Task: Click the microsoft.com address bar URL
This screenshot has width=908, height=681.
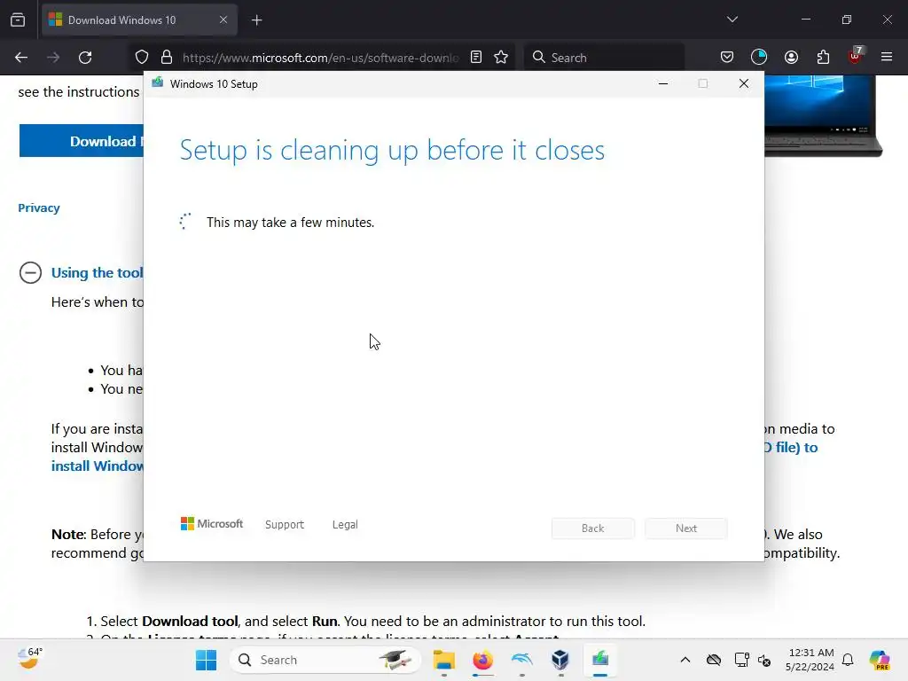Action: [x=321, y=58]
